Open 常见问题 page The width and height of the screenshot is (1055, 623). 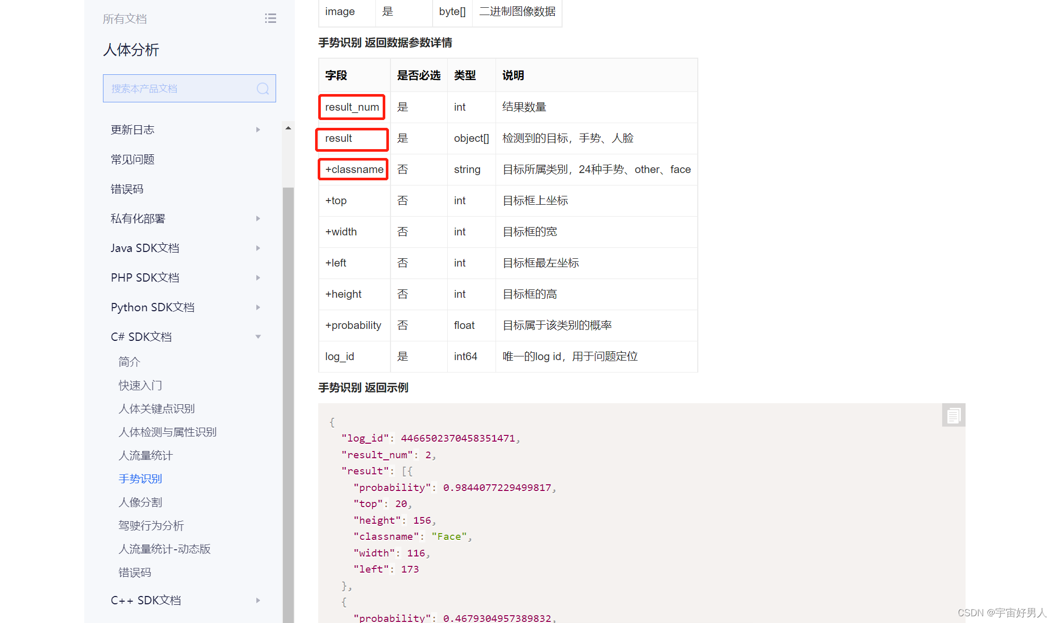pyautogui.click(x=133, y=159)
